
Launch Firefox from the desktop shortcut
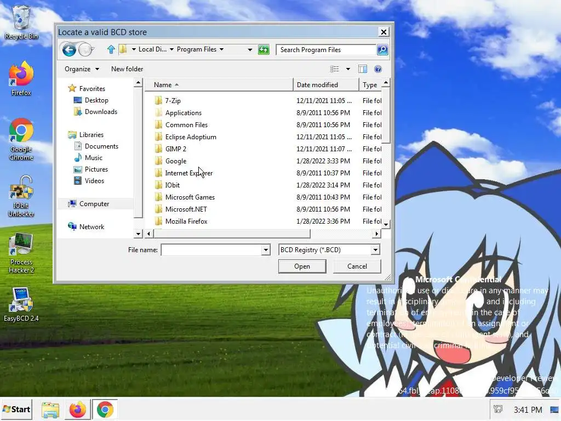[x=21, y=79]
